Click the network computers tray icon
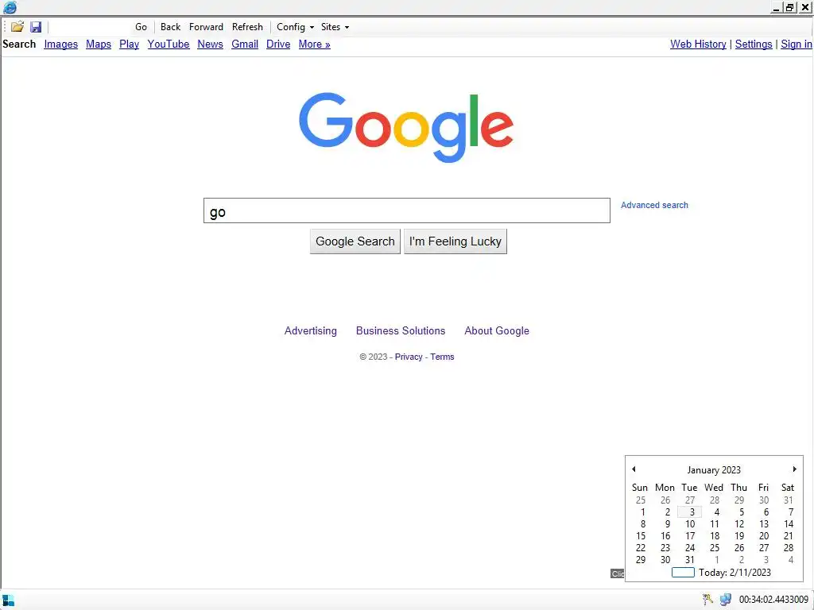814x610 pixels. click(x=725, y=600)
